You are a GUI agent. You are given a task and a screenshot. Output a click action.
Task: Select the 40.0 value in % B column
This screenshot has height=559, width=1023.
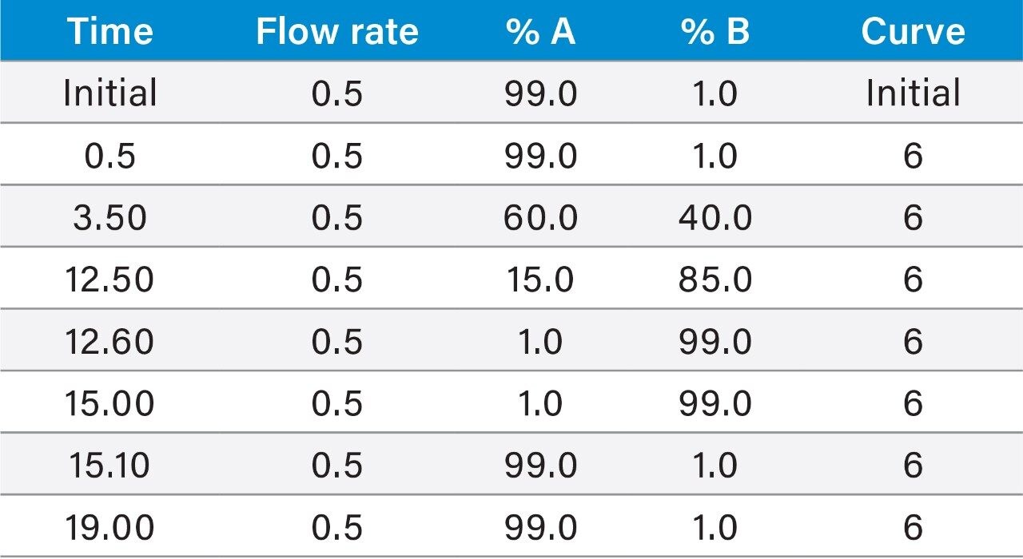[715, 217]
